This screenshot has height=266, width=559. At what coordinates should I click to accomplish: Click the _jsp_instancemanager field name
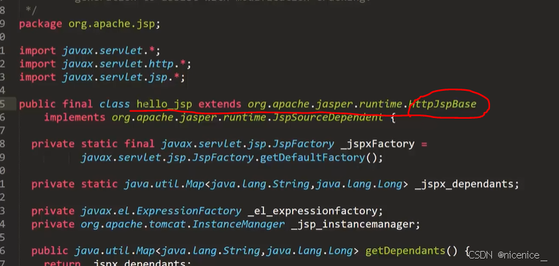pyautogui.click(x=353, y=224)
